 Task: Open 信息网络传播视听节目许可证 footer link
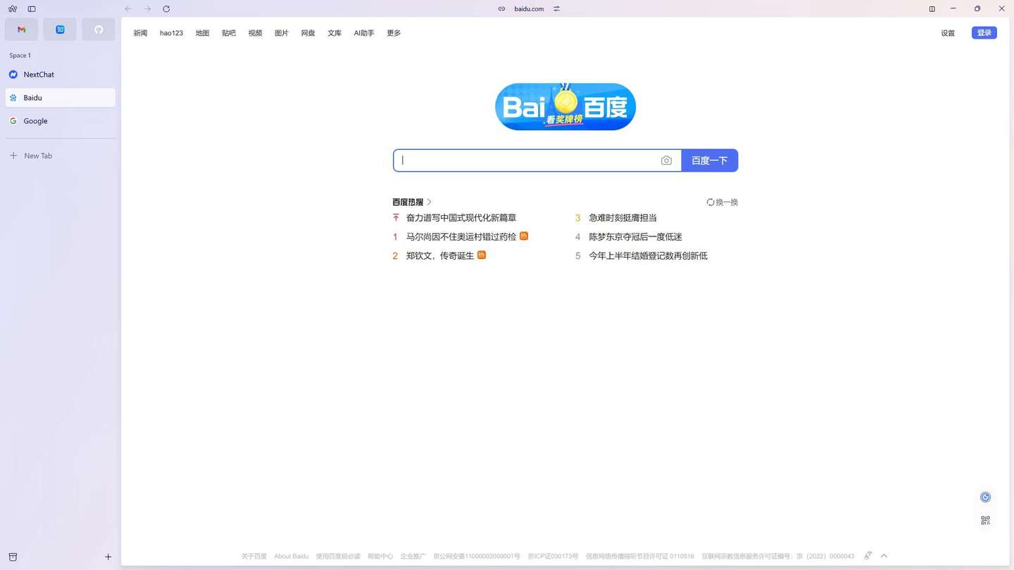640,557
